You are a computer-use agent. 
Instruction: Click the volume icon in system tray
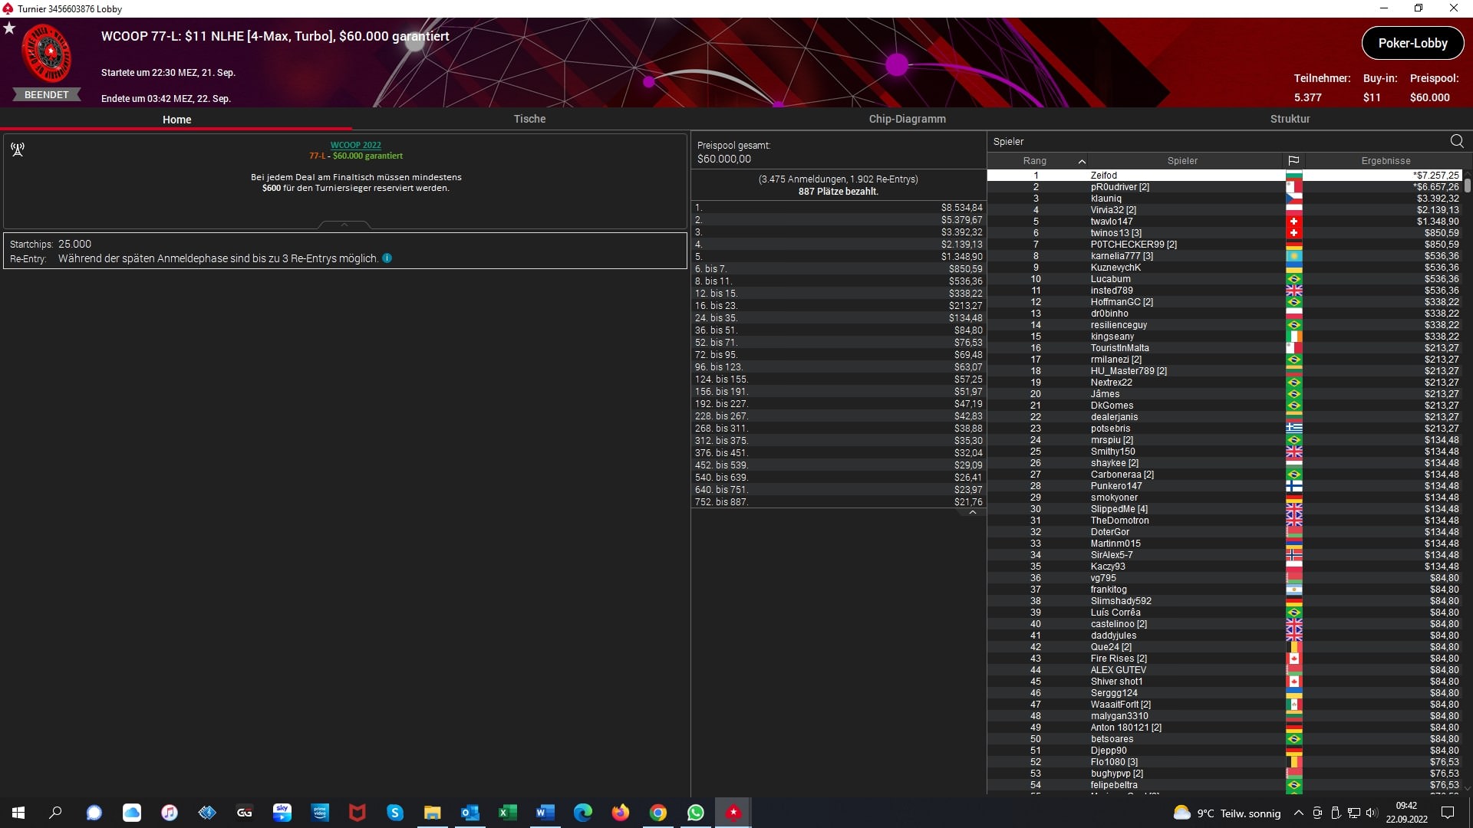pyautogui.click(x=1372, y=813)
